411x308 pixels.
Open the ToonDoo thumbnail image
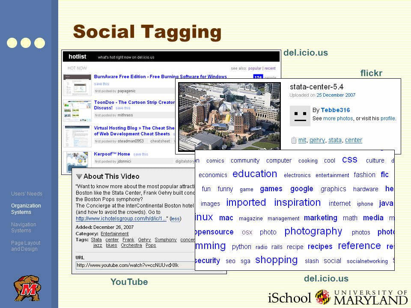click(x=77, y=110)
